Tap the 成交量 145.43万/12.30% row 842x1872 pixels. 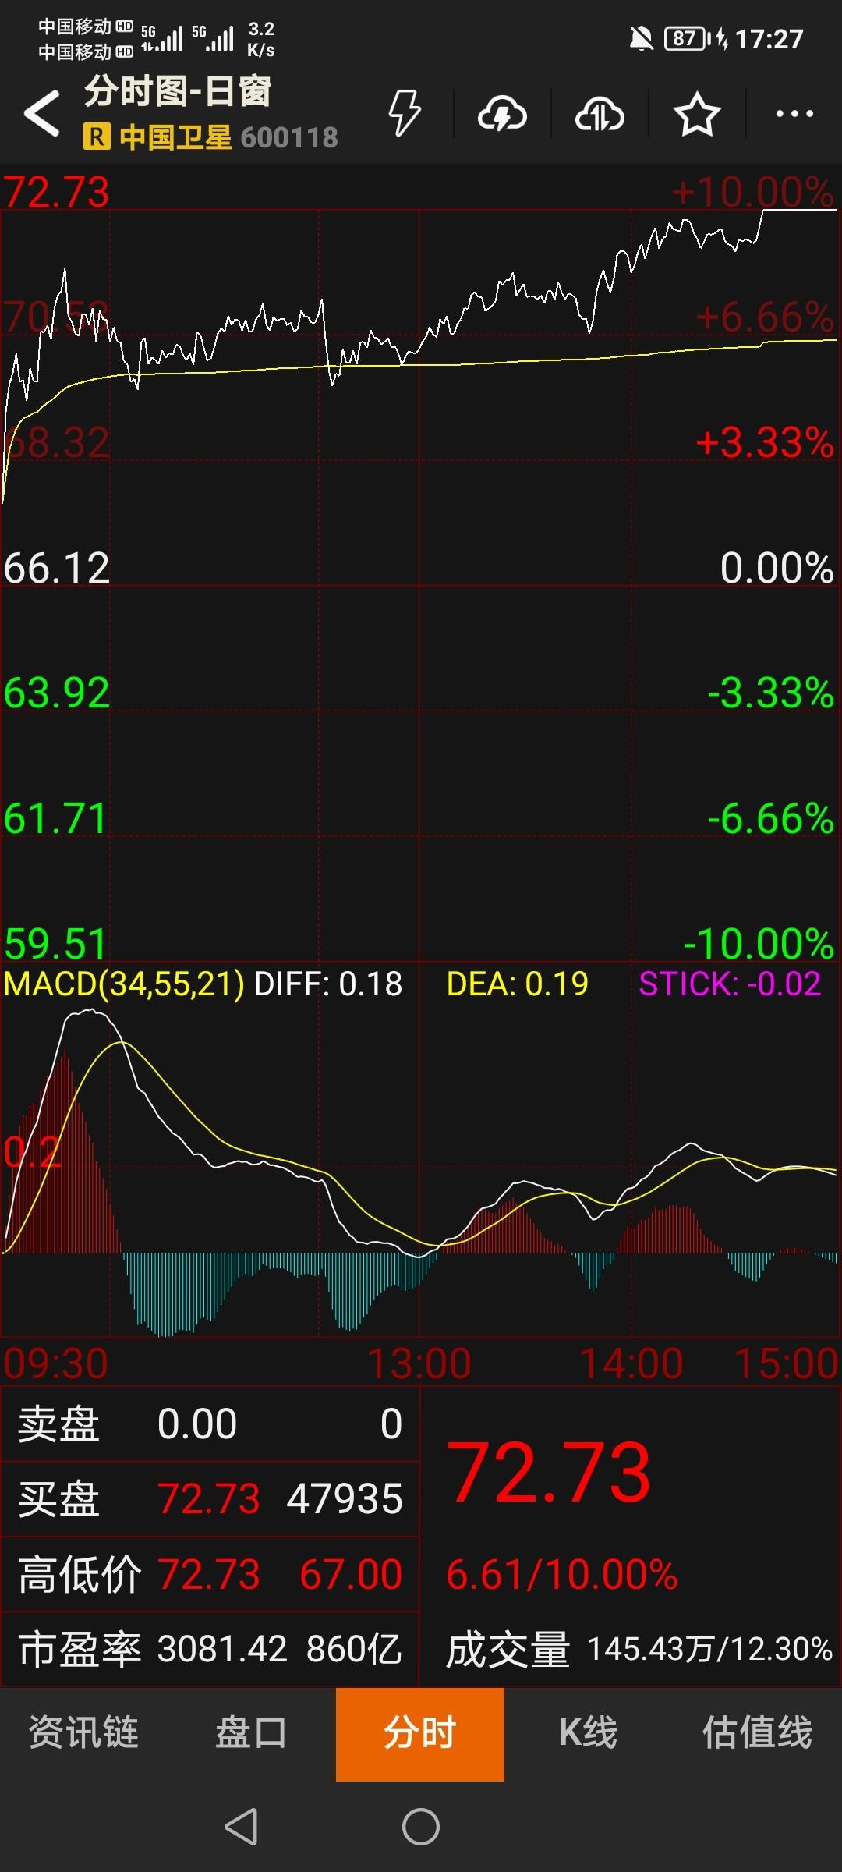click(639, 1650)
